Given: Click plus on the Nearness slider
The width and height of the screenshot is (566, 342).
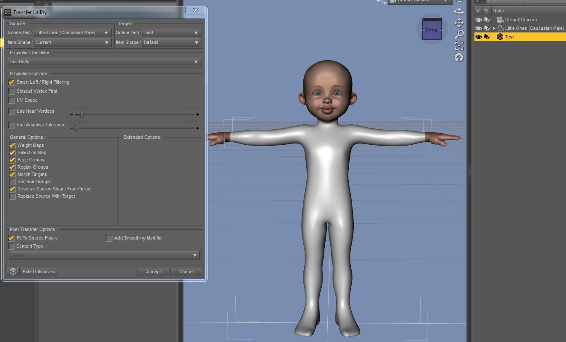Looking at the screenshot, I should (x=198, y=114).
